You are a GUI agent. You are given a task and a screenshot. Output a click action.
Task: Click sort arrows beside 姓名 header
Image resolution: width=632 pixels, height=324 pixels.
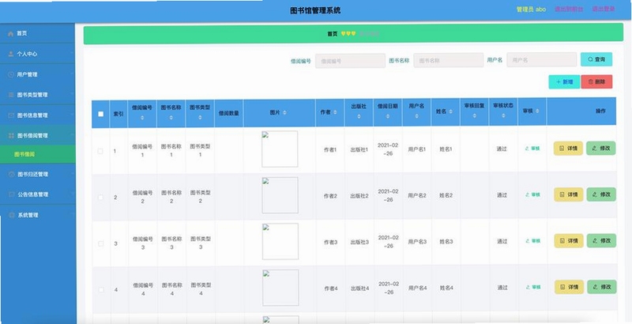[x=450, y=111]
